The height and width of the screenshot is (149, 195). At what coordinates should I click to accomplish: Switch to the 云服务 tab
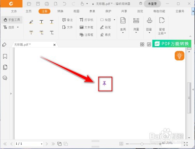(x=180, y=11)
